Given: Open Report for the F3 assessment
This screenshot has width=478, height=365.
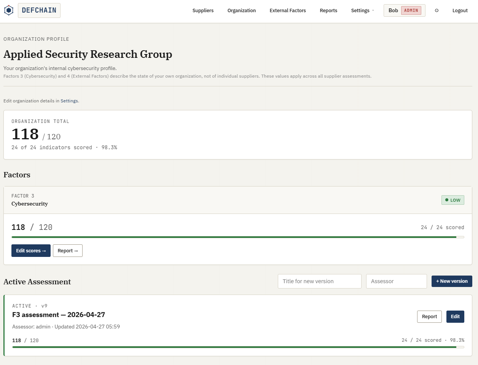Looking at the screenshot, I should (429, 317).
